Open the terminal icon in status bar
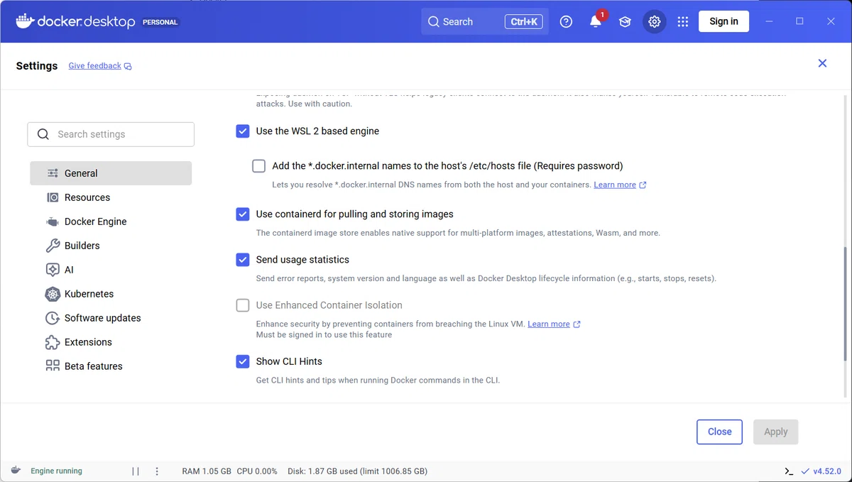This screenshot has width=852, height=482. (789, 471)
